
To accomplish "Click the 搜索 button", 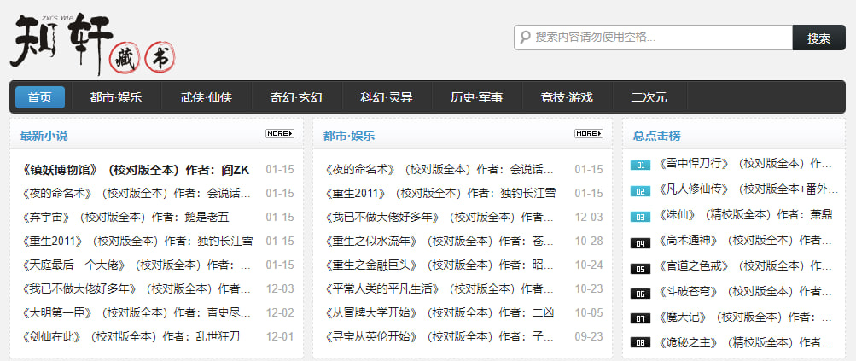I will pos(819,38).
